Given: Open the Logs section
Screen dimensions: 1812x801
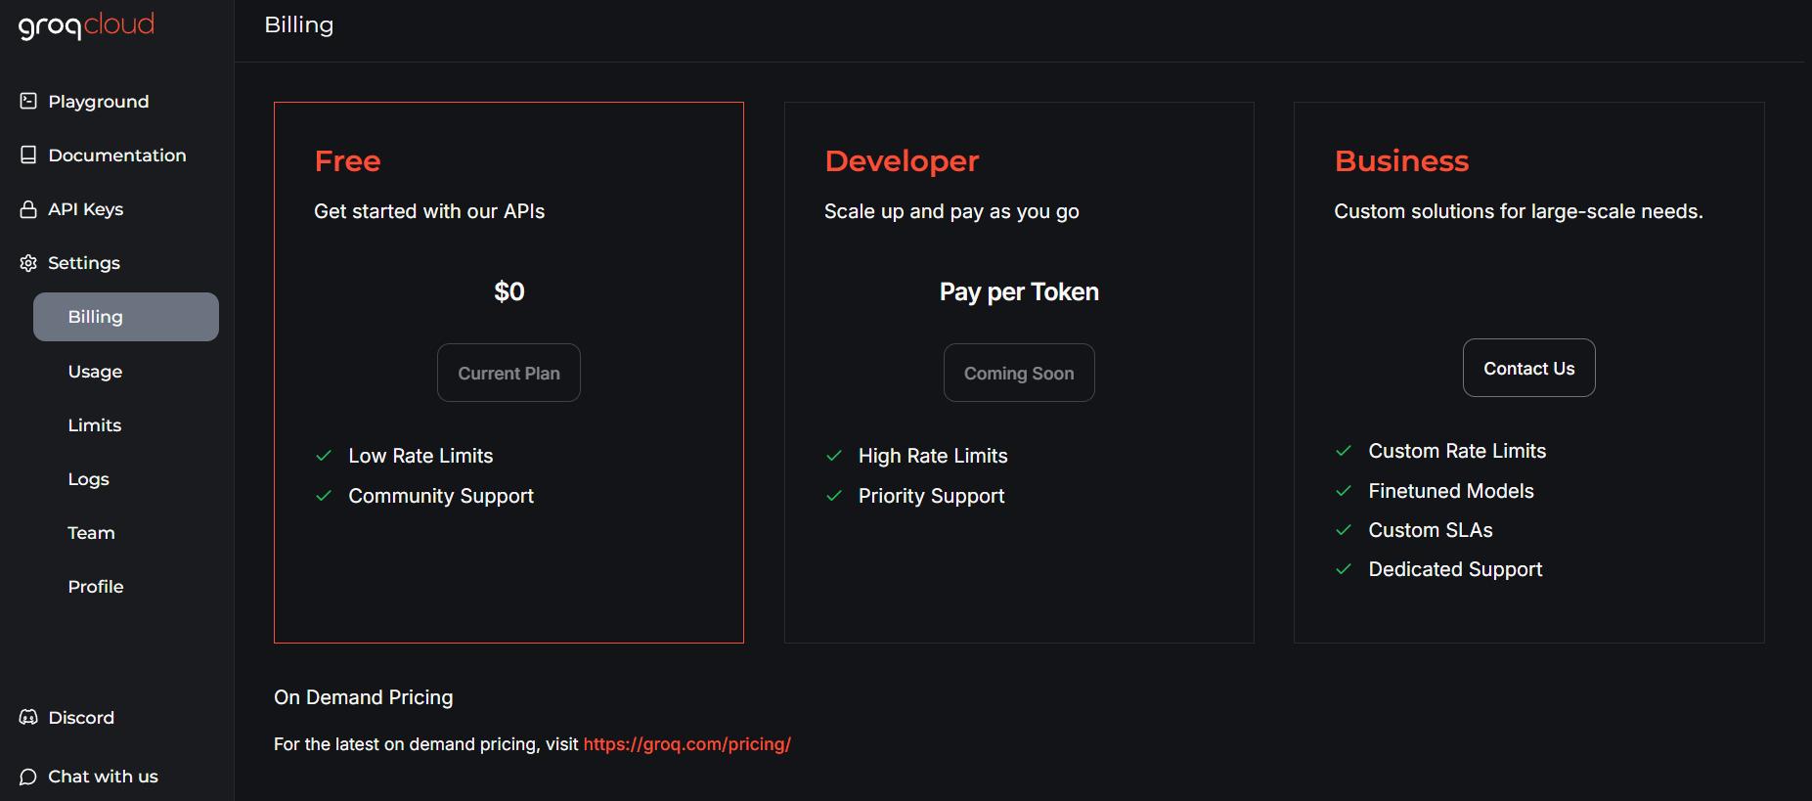Looking at the screenshot, I should coord(88,479).
